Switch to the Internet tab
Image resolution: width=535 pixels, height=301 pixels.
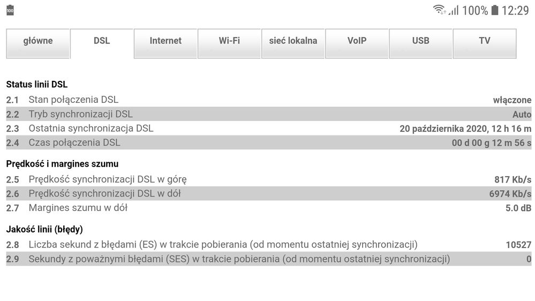pos(165,41)
